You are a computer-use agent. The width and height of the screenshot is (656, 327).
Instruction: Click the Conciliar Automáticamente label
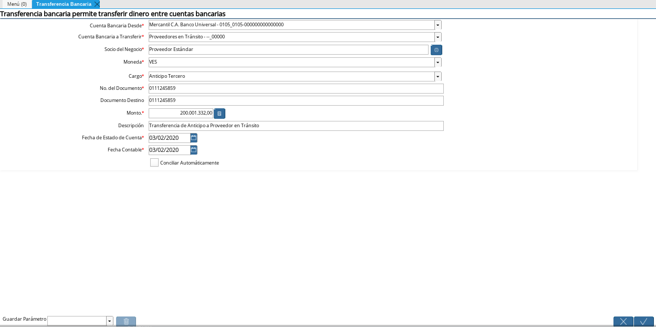tap(190, 163)
